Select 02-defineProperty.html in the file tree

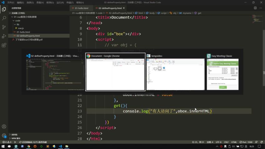39,36
